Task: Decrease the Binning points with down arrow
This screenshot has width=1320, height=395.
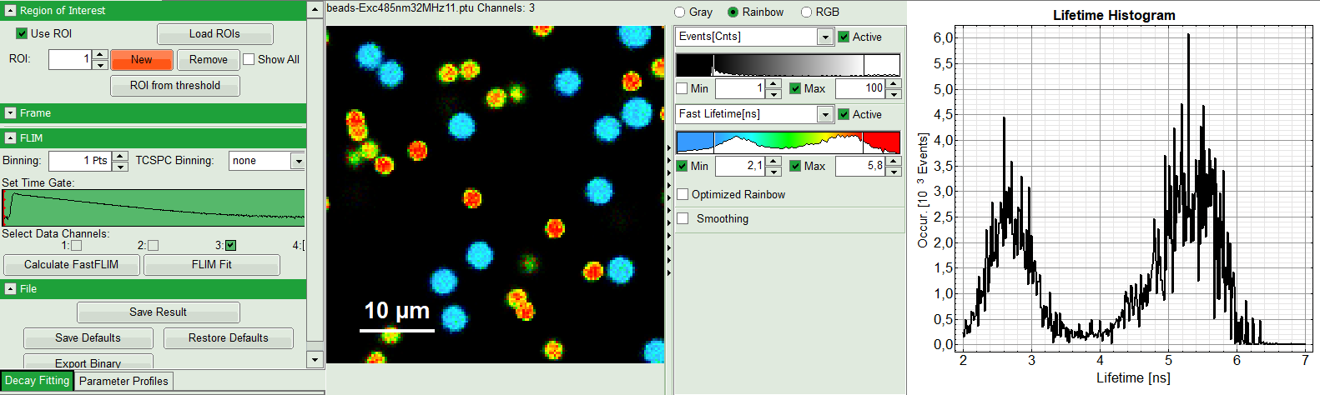Action: [x=120, y=166]
